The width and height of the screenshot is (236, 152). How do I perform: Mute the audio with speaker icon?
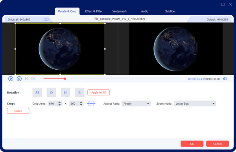pyautogui.click(x=225, y=79)
